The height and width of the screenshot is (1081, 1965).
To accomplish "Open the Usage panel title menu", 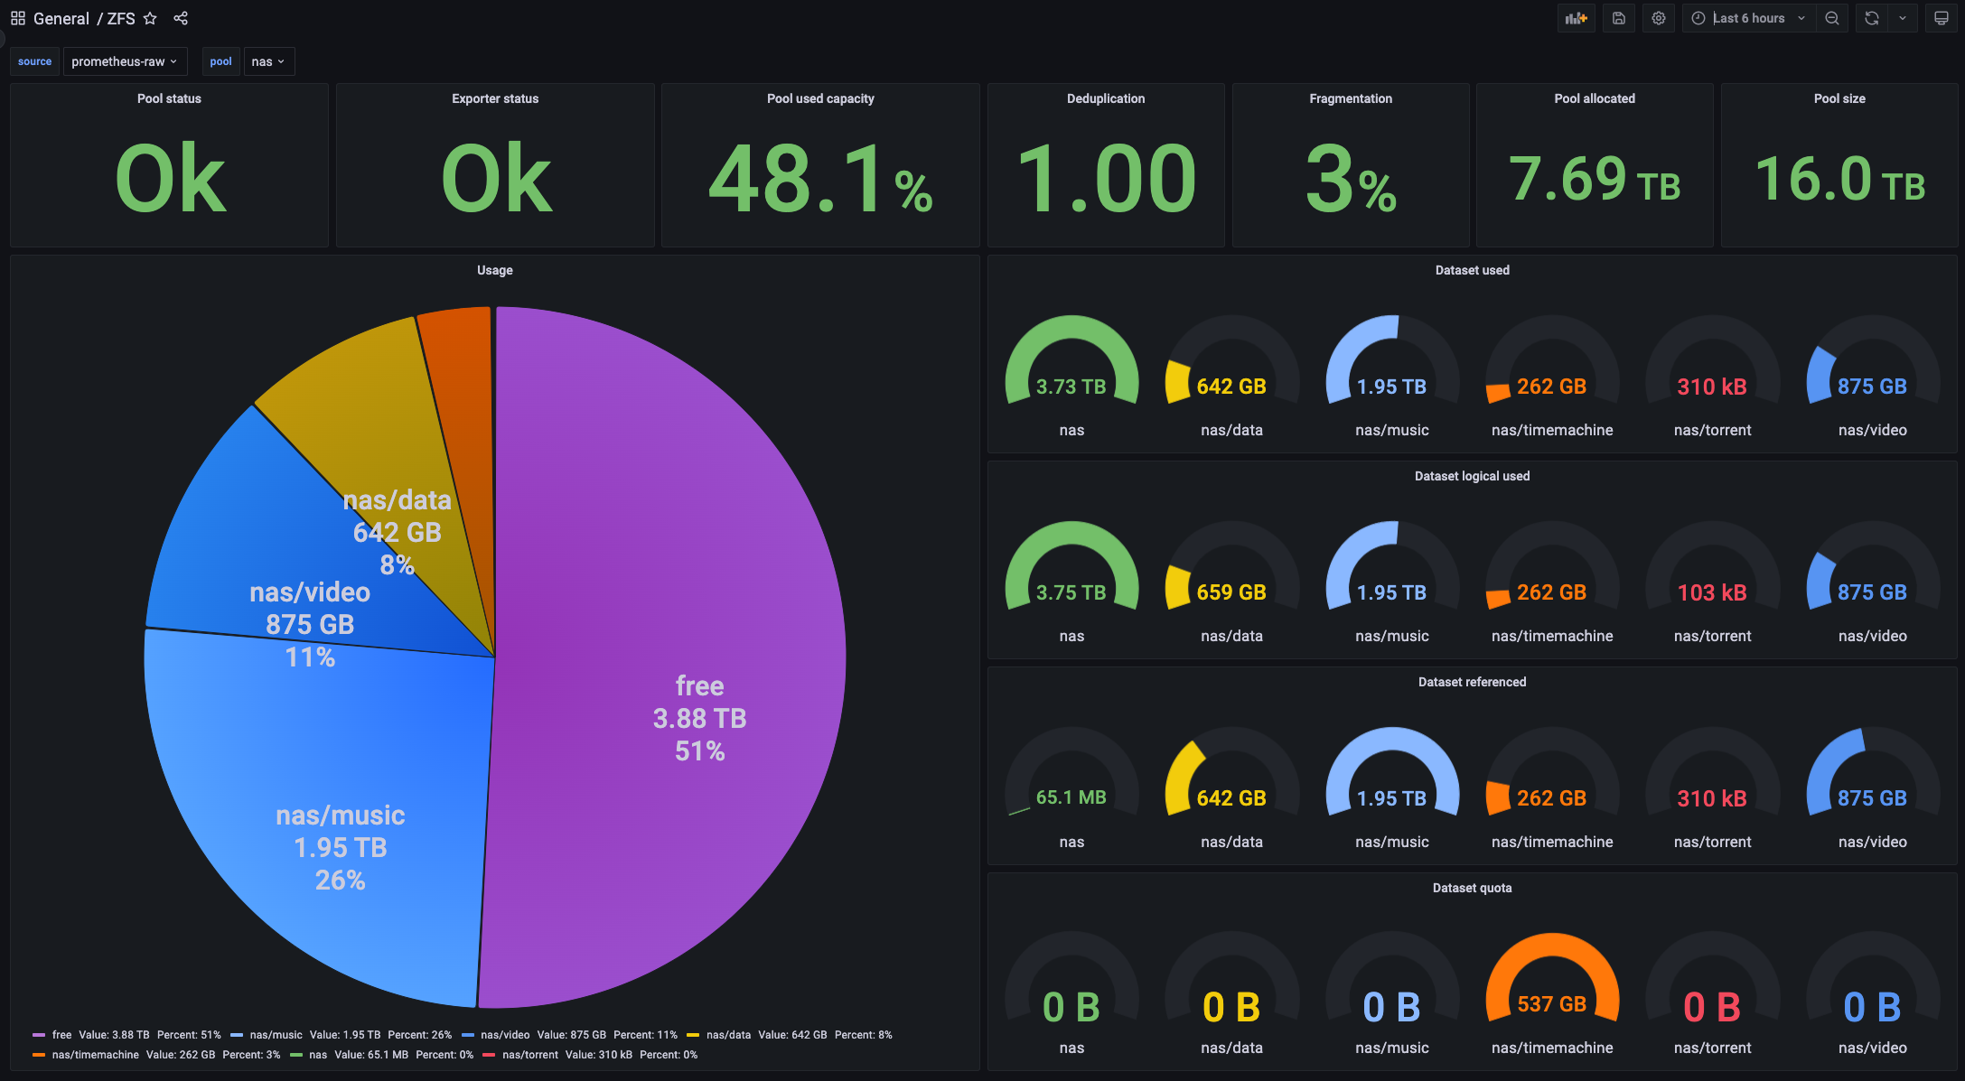I will click(x=494, y=270).
